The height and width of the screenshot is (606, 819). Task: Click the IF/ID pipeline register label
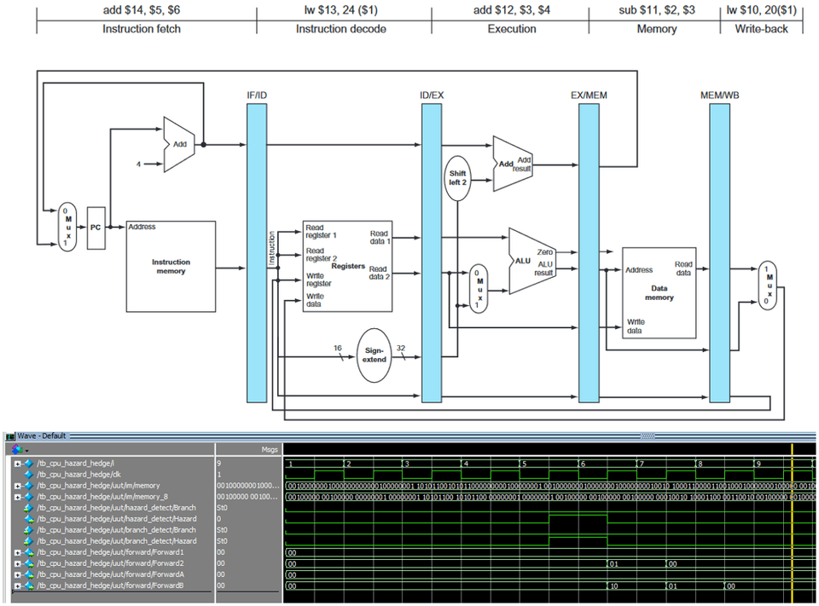tap(257, 95)
